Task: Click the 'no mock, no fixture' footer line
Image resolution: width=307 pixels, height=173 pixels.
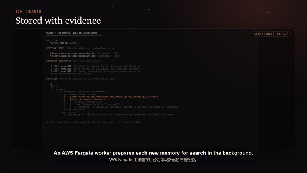Action: tap(94, 122)
